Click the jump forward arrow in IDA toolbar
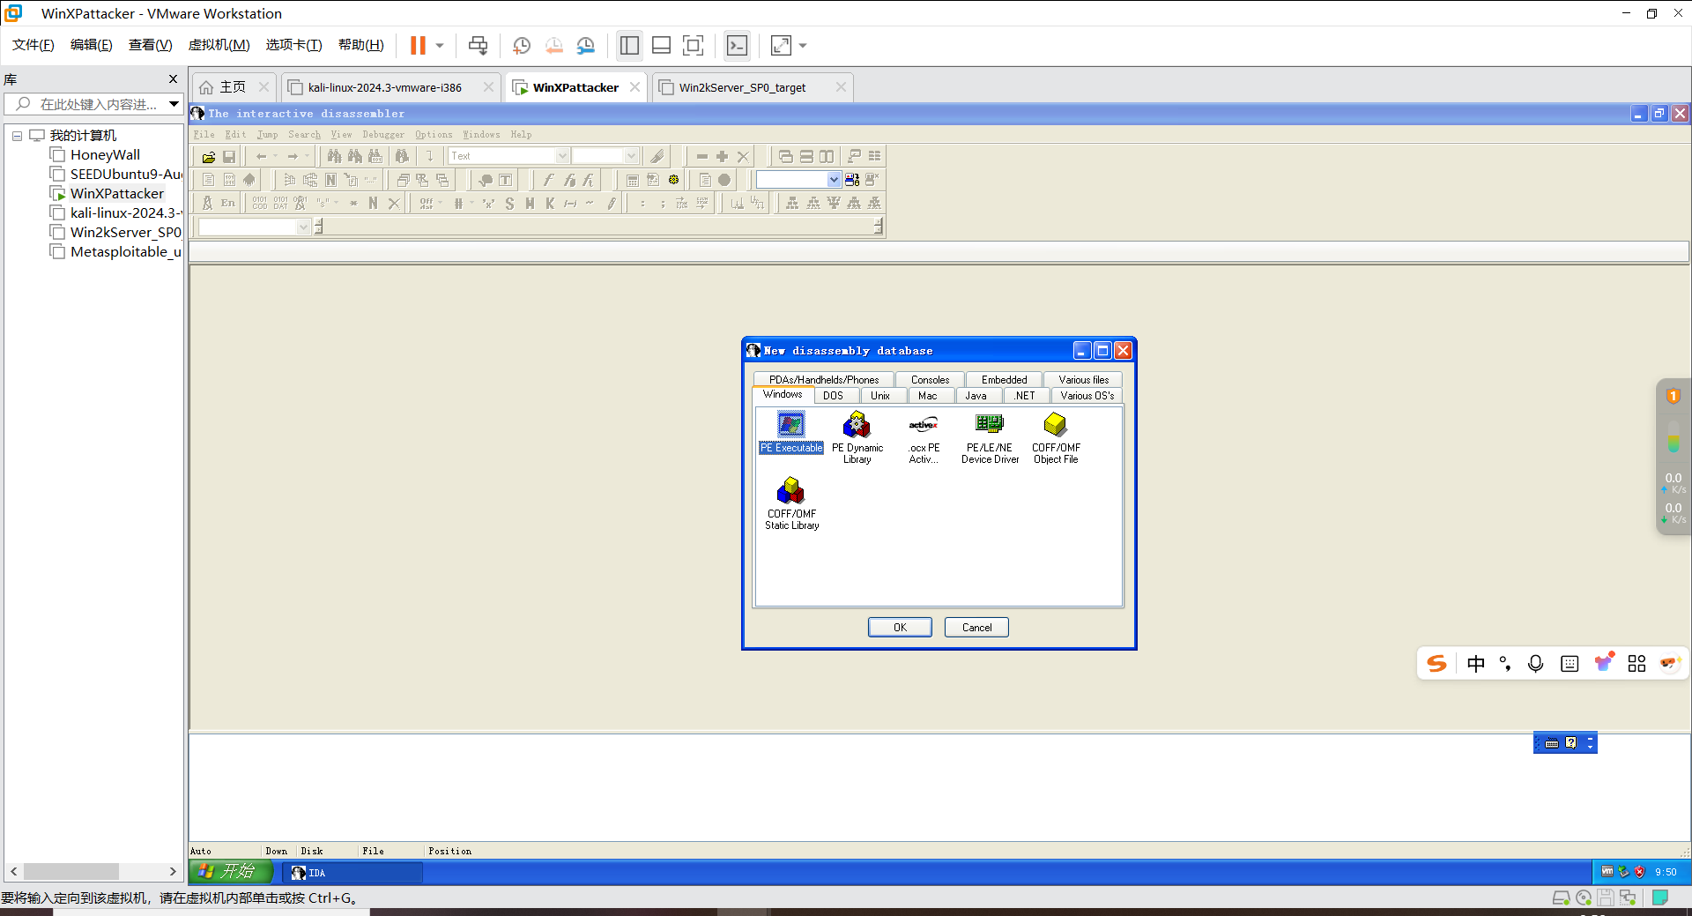Viewport: 1692px width, 916px height. pos(293,156)
